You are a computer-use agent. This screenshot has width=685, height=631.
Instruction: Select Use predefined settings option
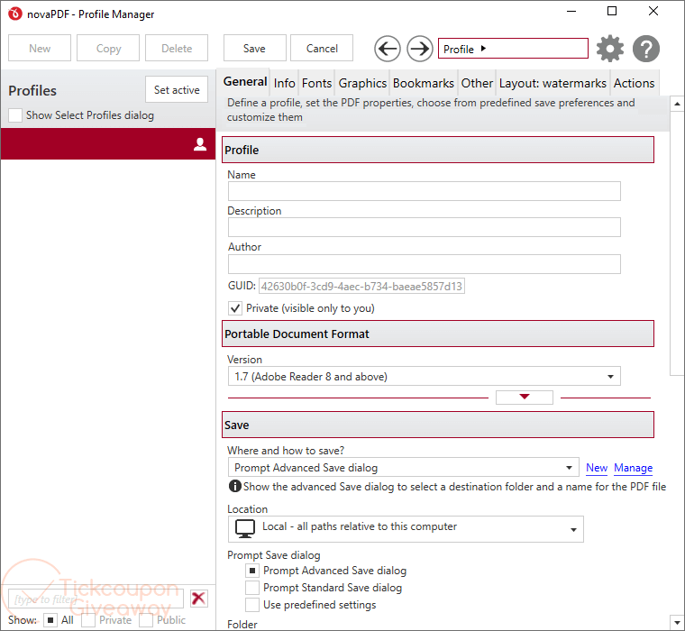[252, 605]
